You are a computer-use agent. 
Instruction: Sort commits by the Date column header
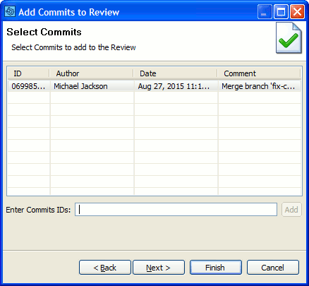[x=175, y=73]
